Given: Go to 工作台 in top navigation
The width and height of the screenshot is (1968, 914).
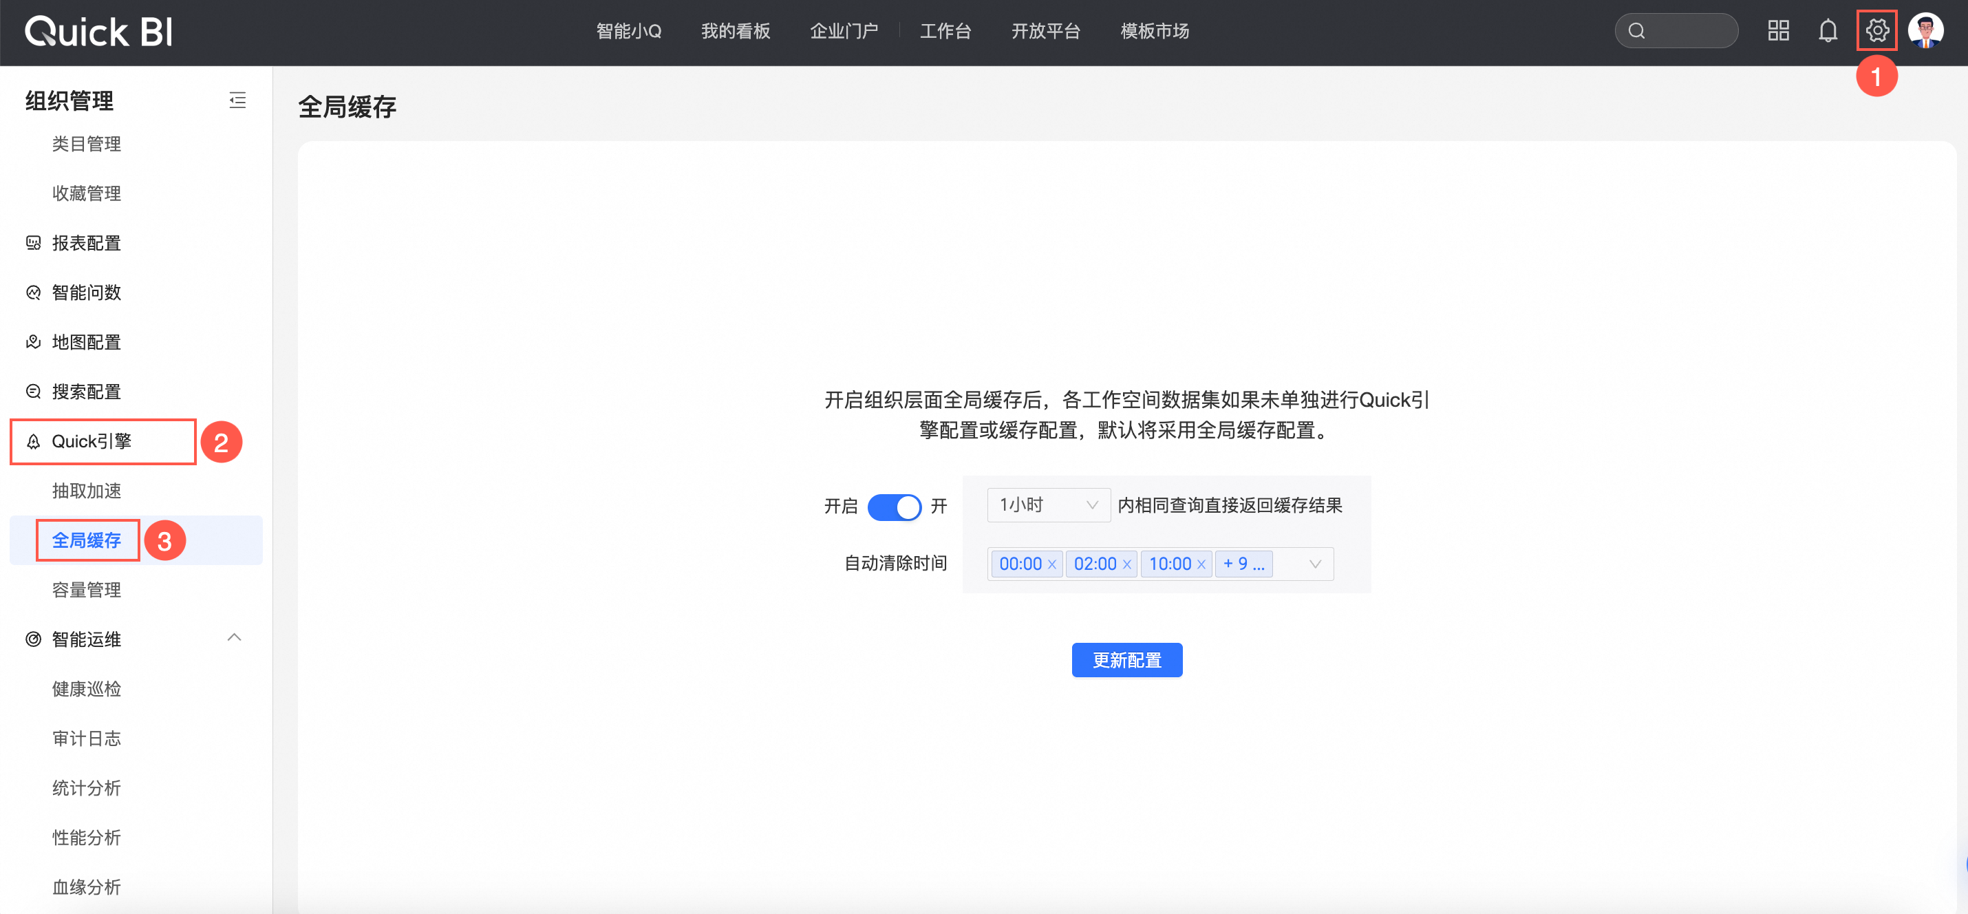Looking at the screenshot, I should (x=945, y=32).
